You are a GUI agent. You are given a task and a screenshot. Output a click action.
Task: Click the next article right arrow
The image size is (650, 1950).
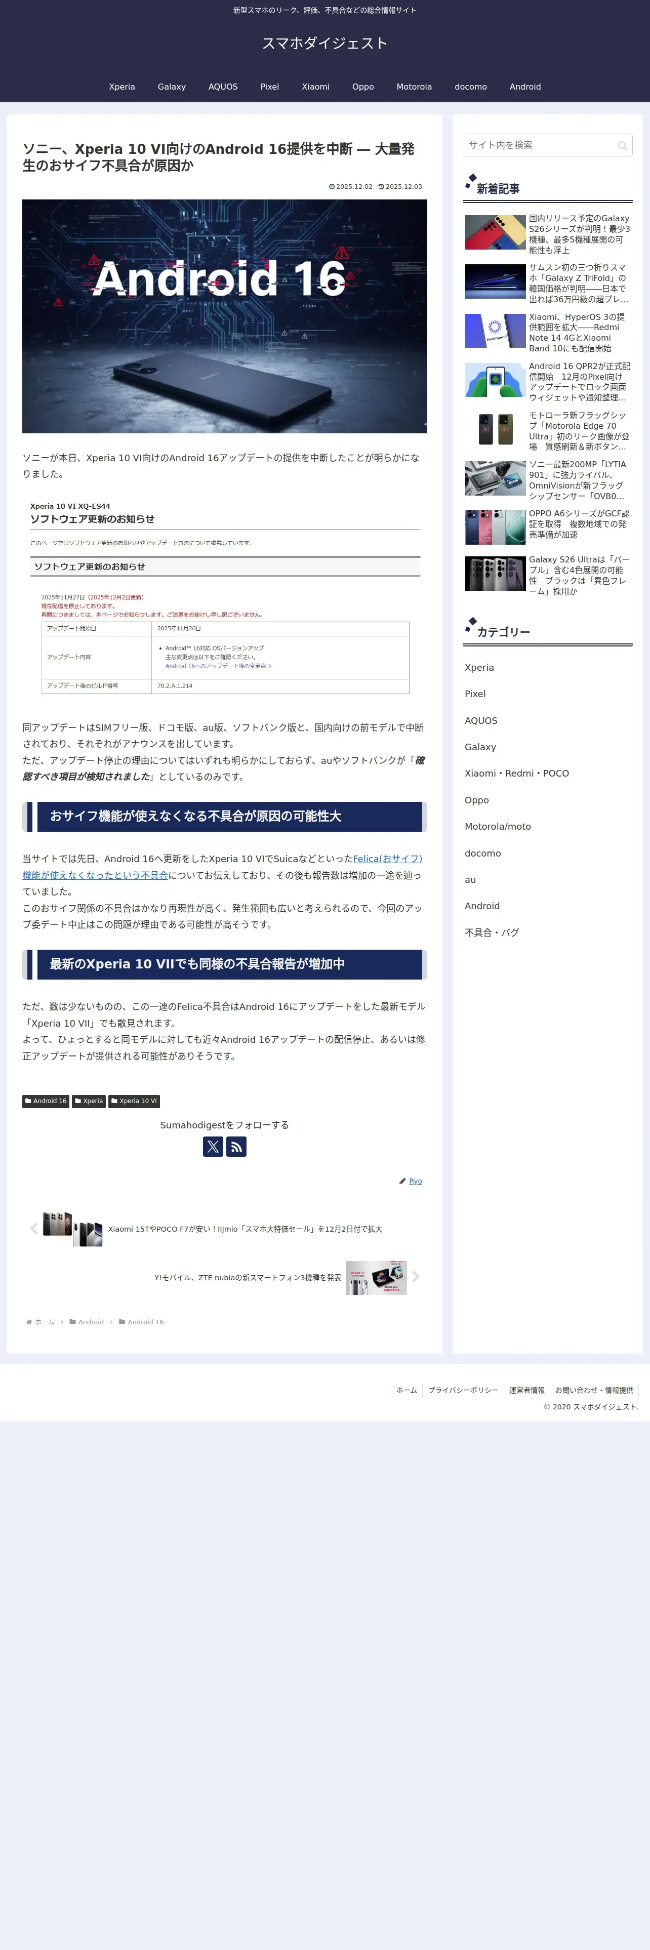pos(416,1277)
